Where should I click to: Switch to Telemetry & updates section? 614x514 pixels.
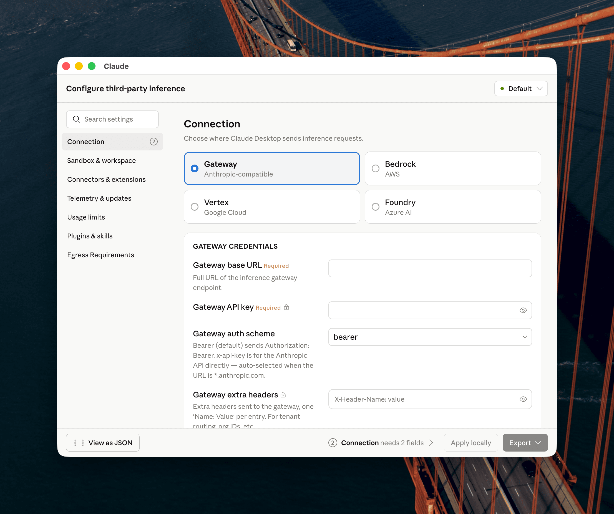[99, 198]
